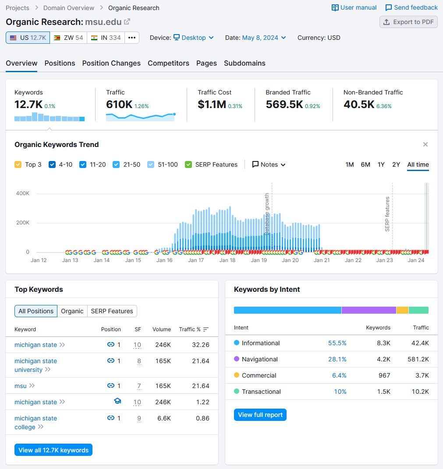Click the Send feedback speech bubble icon
Image resolution: width=443 pixels, height=469 pixels.
(x=389, y=8)
